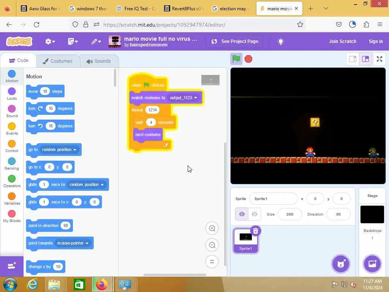
Task: Open the Tutorials lightbulb
Action: (281, 41)
